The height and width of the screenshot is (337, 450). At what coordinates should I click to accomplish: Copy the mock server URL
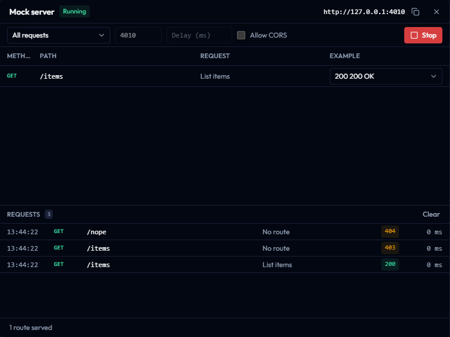point(415,12)
